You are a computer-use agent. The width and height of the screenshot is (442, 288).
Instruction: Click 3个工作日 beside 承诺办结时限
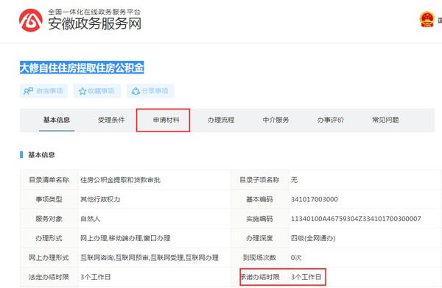[x=306, y=277]
